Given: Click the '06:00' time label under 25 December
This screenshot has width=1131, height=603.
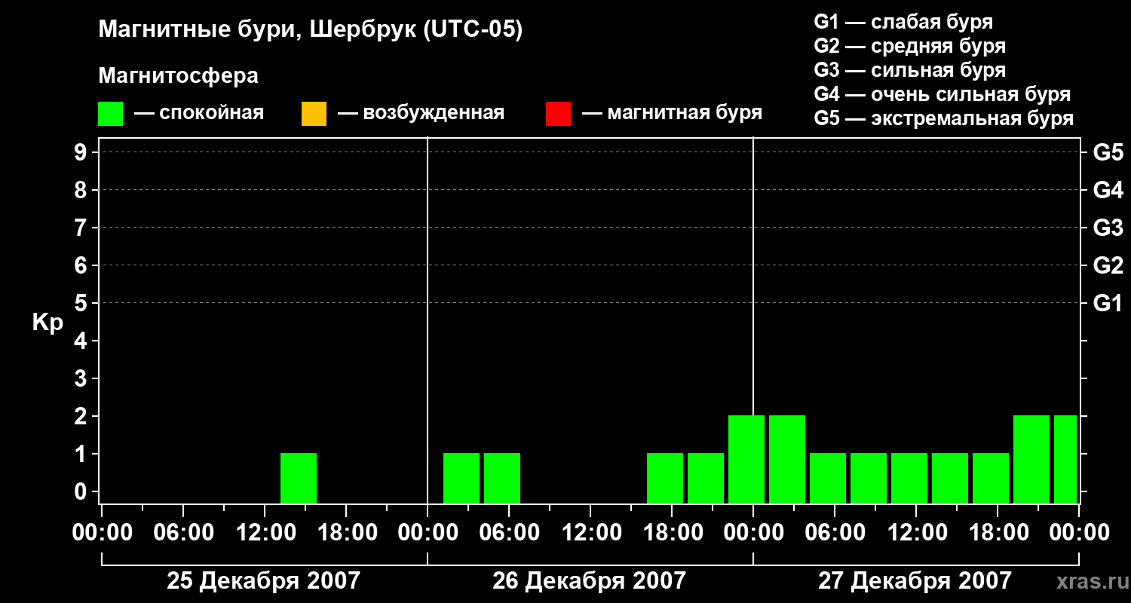Looking at the screenshot, I should [184, 533].
